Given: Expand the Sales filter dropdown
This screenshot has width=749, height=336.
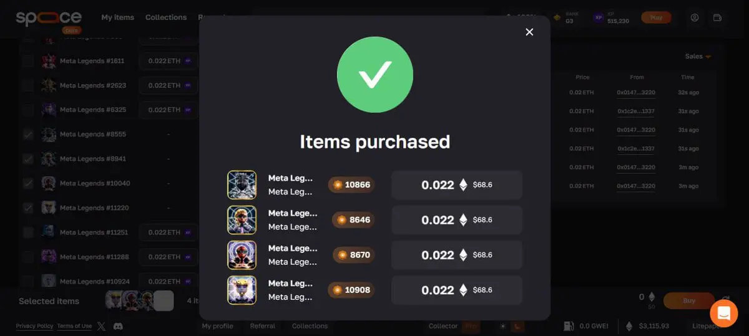Looking at the screenshot, I should 698,57.
